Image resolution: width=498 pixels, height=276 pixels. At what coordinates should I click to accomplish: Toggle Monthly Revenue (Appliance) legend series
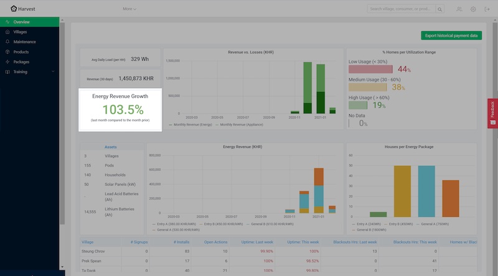pos(238,125)
